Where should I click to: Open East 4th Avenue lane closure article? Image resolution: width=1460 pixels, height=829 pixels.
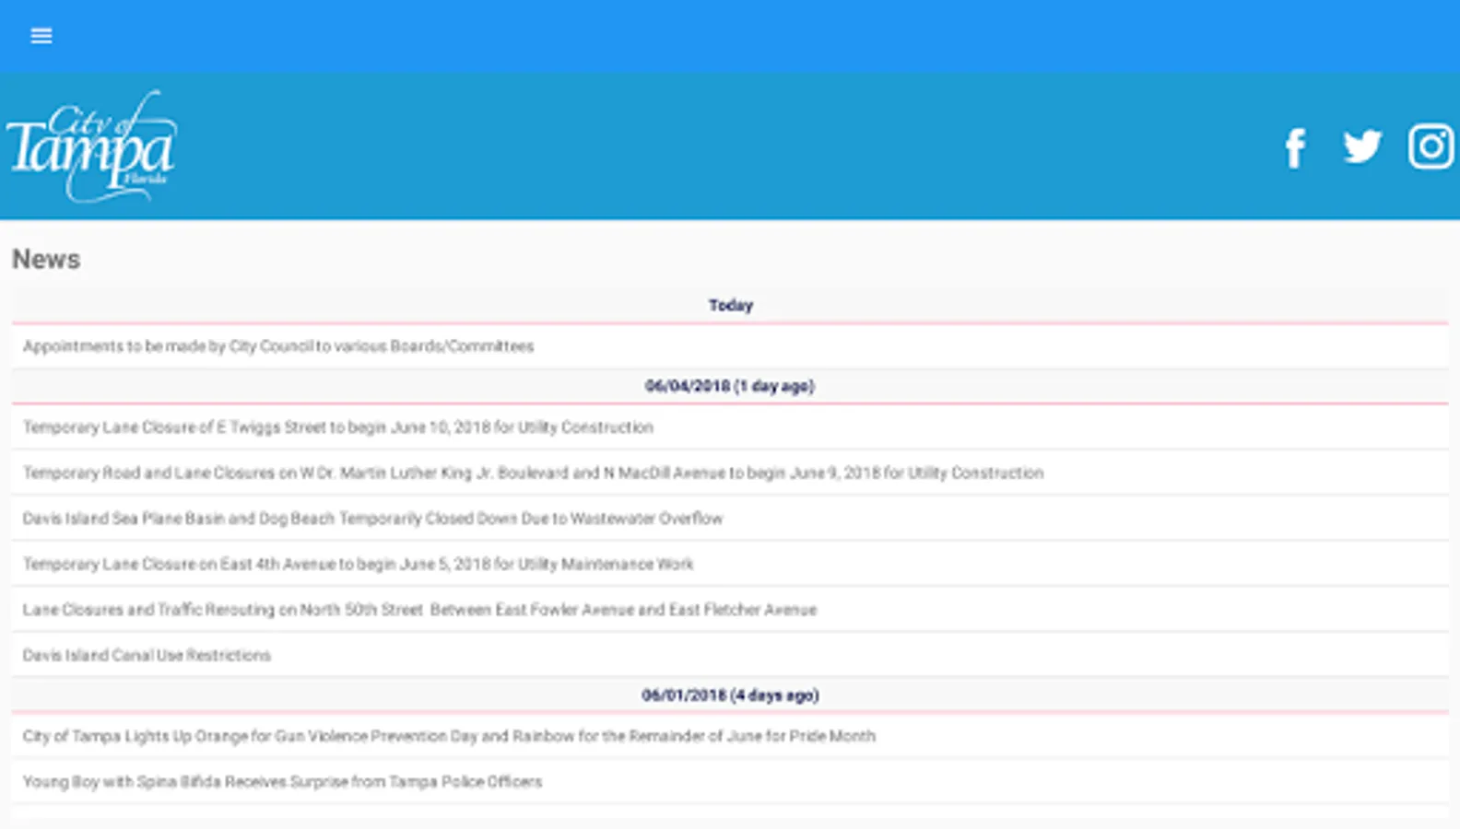(x=730, y=564)
